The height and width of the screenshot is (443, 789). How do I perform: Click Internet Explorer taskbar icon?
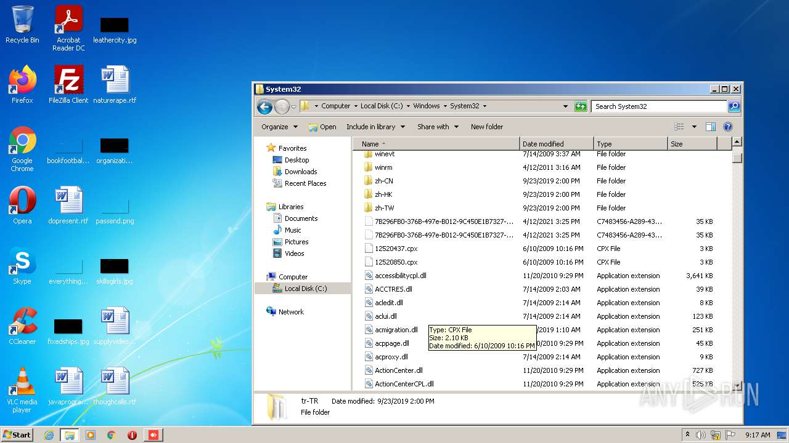tap(49, 435)
